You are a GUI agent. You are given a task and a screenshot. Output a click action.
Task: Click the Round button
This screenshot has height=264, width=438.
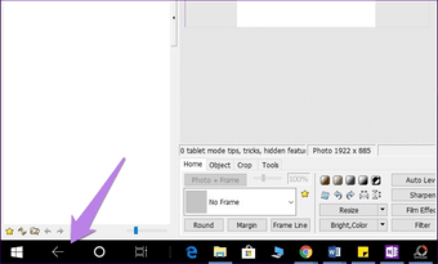point(204,225)
